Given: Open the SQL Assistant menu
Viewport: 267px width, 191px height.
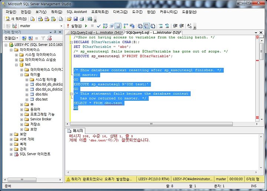Looking at the screenshot, I should click(x=77, y=12).
